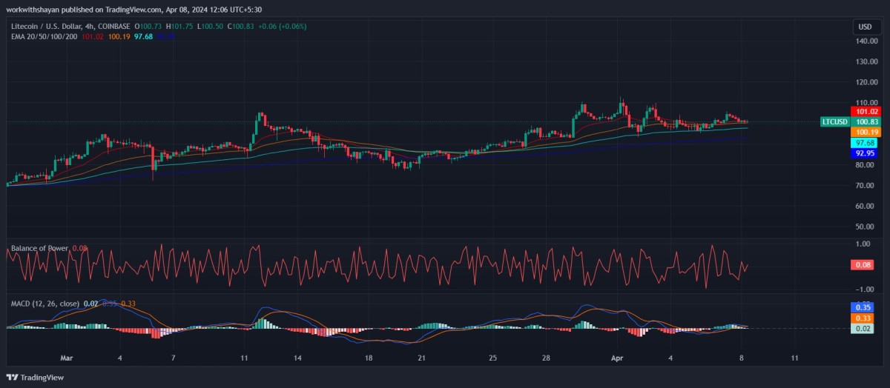Click the cyan 97.68 EMA price tag
This screenshot has height=388, width=890.
[865, 142]
